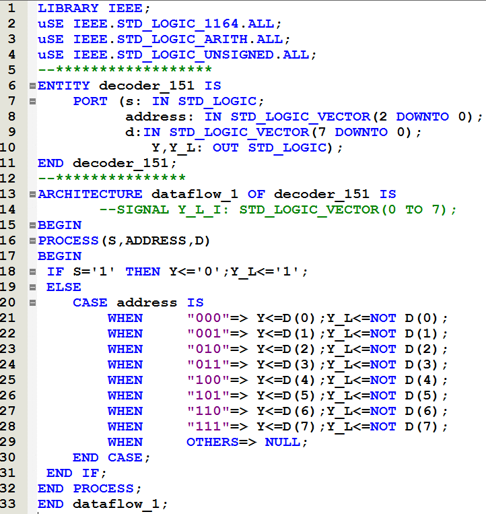This screenshot has width=486, height=514.
Task: Click the "110" string literal
Action: (208, 411)
